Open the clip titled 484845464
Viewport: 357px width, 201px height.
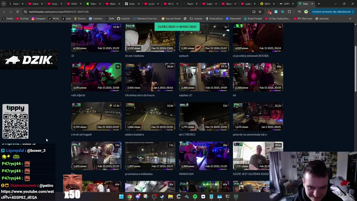point(204,156)
